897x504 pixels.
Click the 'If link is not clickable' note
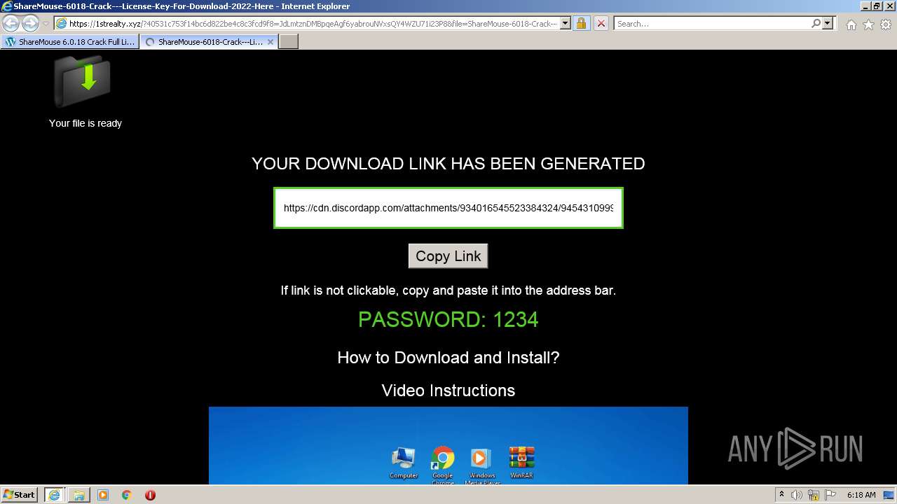tap(448, 290)
